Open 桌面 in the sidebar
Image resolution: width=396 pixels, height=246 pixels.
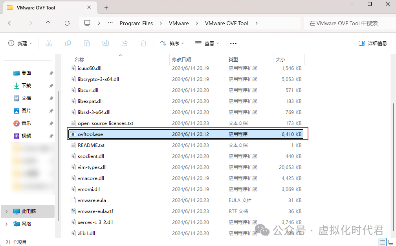[26, 73]
